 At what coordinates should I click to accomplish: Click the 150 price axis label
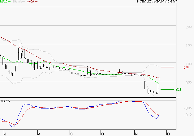pos(188,45)
